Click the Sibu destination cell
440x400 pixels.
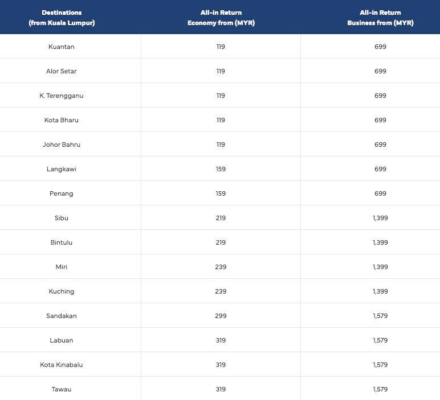(x=62, y=218)
